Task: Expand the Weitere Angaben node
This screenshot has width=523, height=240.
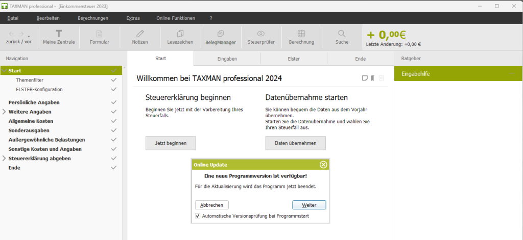Action: point(4,112)
